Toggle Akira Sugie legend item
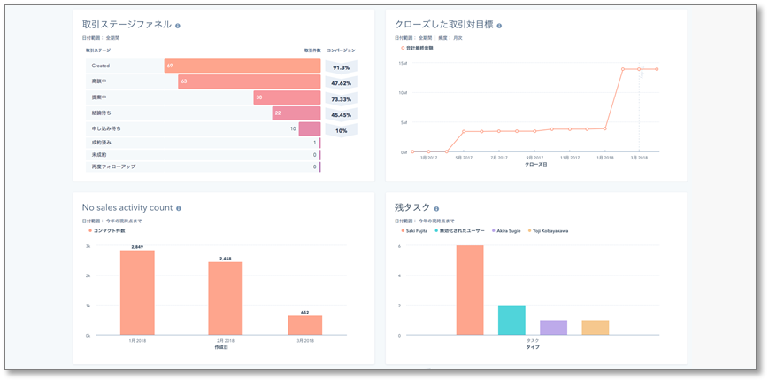Image resolution: width=769 pixels, height=388 pixels. tap(506, 231)
